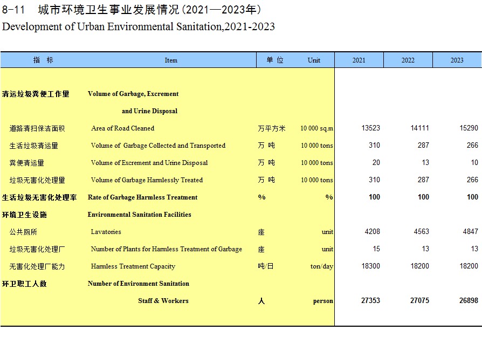The image size is (482, 344).
Task: Click the Chinese heading '清运垃圾粪便工作量'
Action: coord(36,94)
